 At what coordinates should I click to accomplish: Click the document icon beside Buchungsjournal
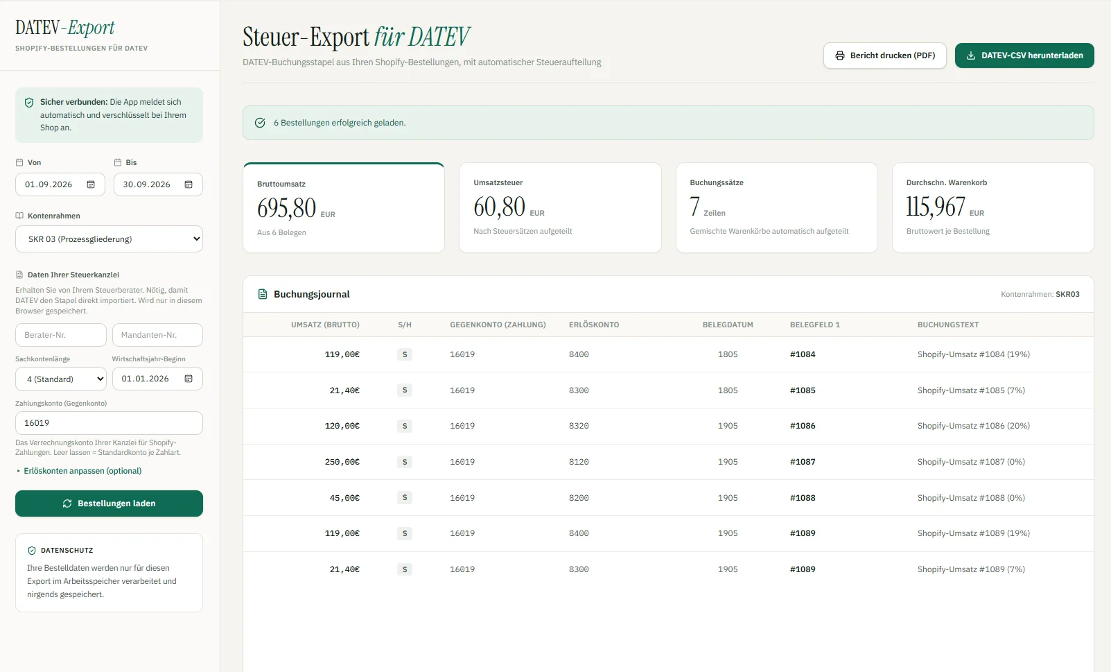263,294
